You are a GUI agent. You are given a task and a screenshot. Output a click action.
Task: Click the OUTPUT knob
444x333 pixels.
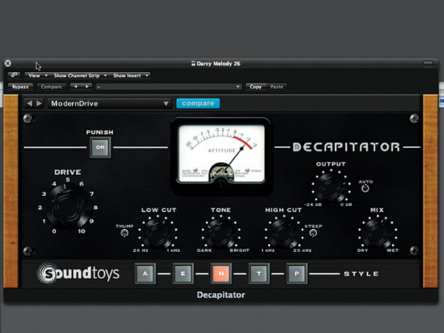[x=332, y=188]
